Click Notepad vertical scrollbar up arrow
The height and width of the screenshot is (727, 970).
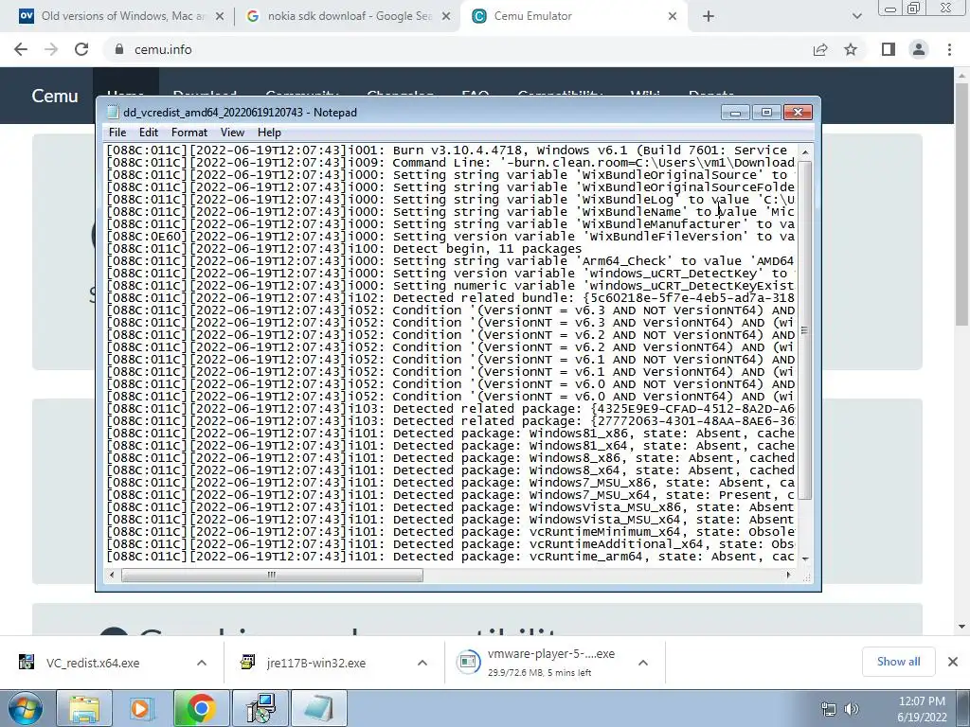pyautogui.click(x=805, y=152)
